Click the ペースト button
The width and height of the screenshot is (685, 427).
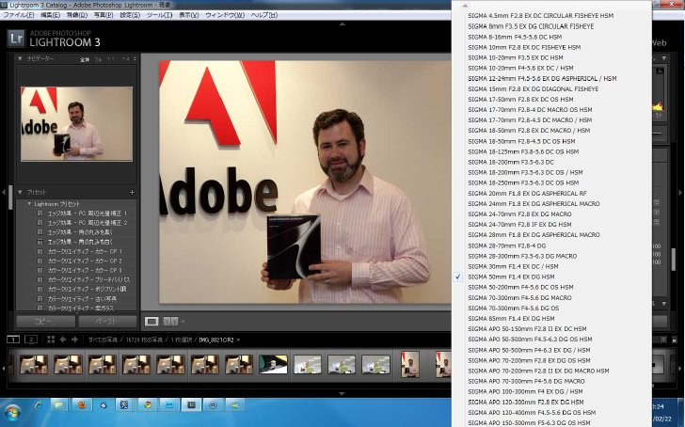point(107,322)
